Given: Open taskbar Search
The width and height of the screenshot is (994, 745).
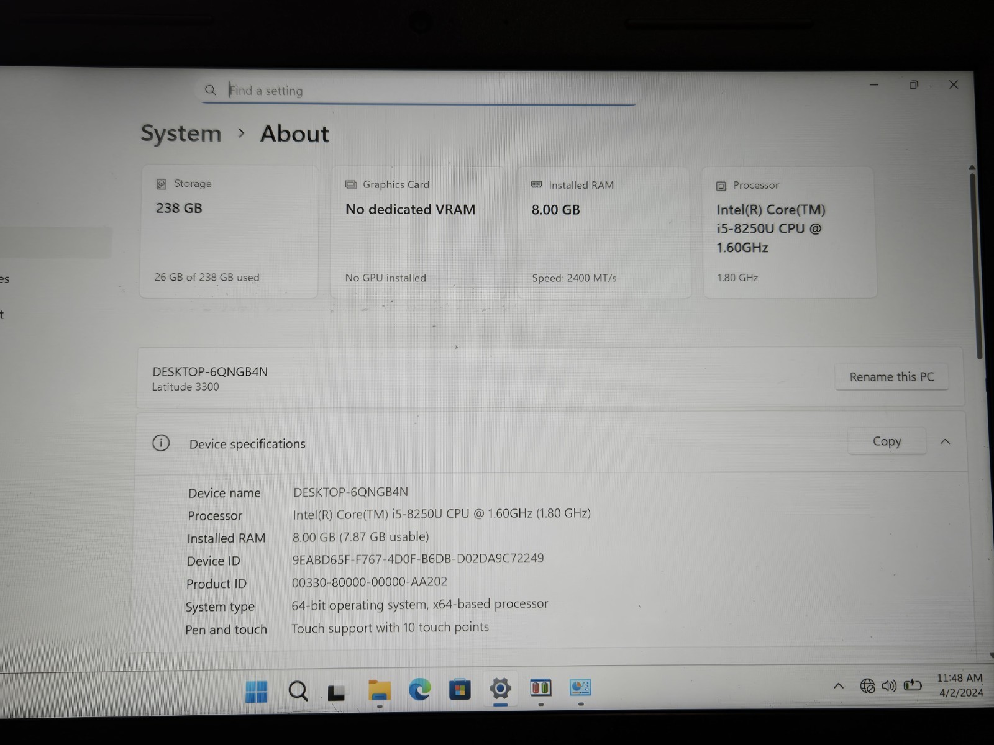Looking at the screenshot, I should tap(298, 690).
